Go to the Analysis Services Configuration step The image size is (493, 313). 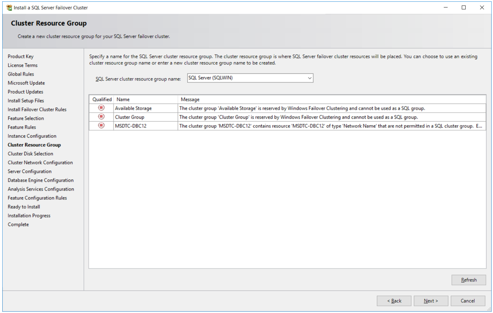coord(41,189)
